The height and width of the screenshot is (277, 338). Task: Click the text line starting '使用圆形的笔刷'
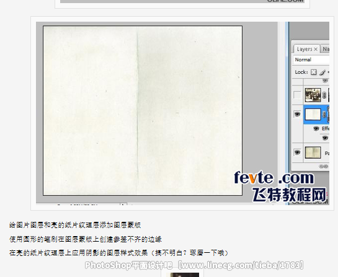(x=86, y=239)
